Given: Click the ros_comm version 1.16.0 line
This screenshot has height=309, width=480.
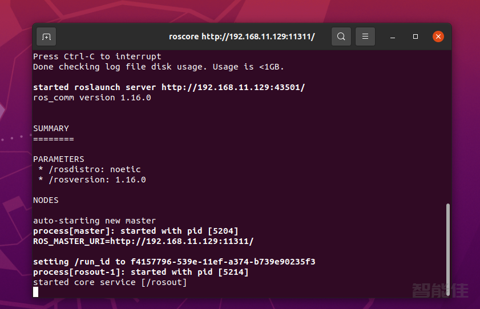Looking at the screenshot, I should 92,97.
